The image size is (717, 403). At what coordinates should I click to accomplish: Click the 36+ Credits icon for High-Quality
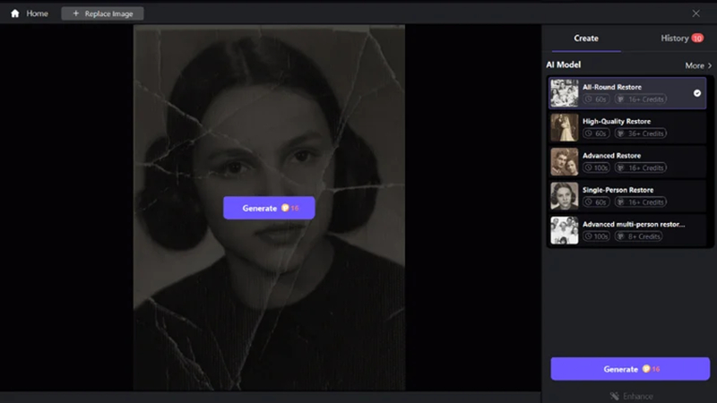621,133
